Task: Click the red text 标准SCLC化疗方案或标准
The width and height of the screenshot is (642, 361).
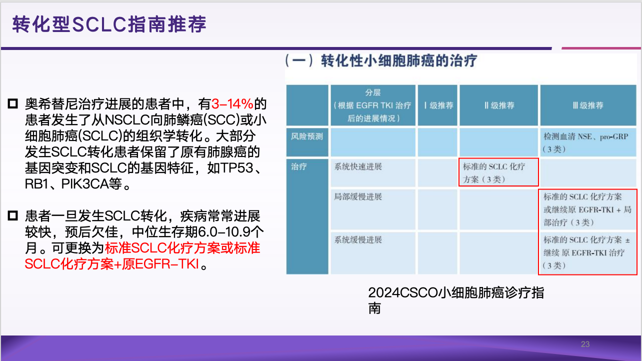Action: coord(182,248)
